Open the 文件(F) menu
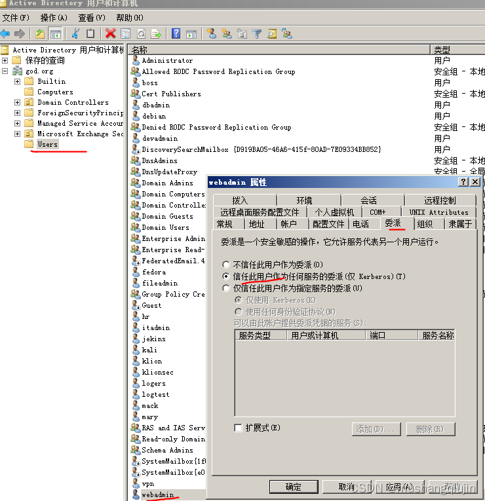The image size is (485, 501). [x=16, y=18]
